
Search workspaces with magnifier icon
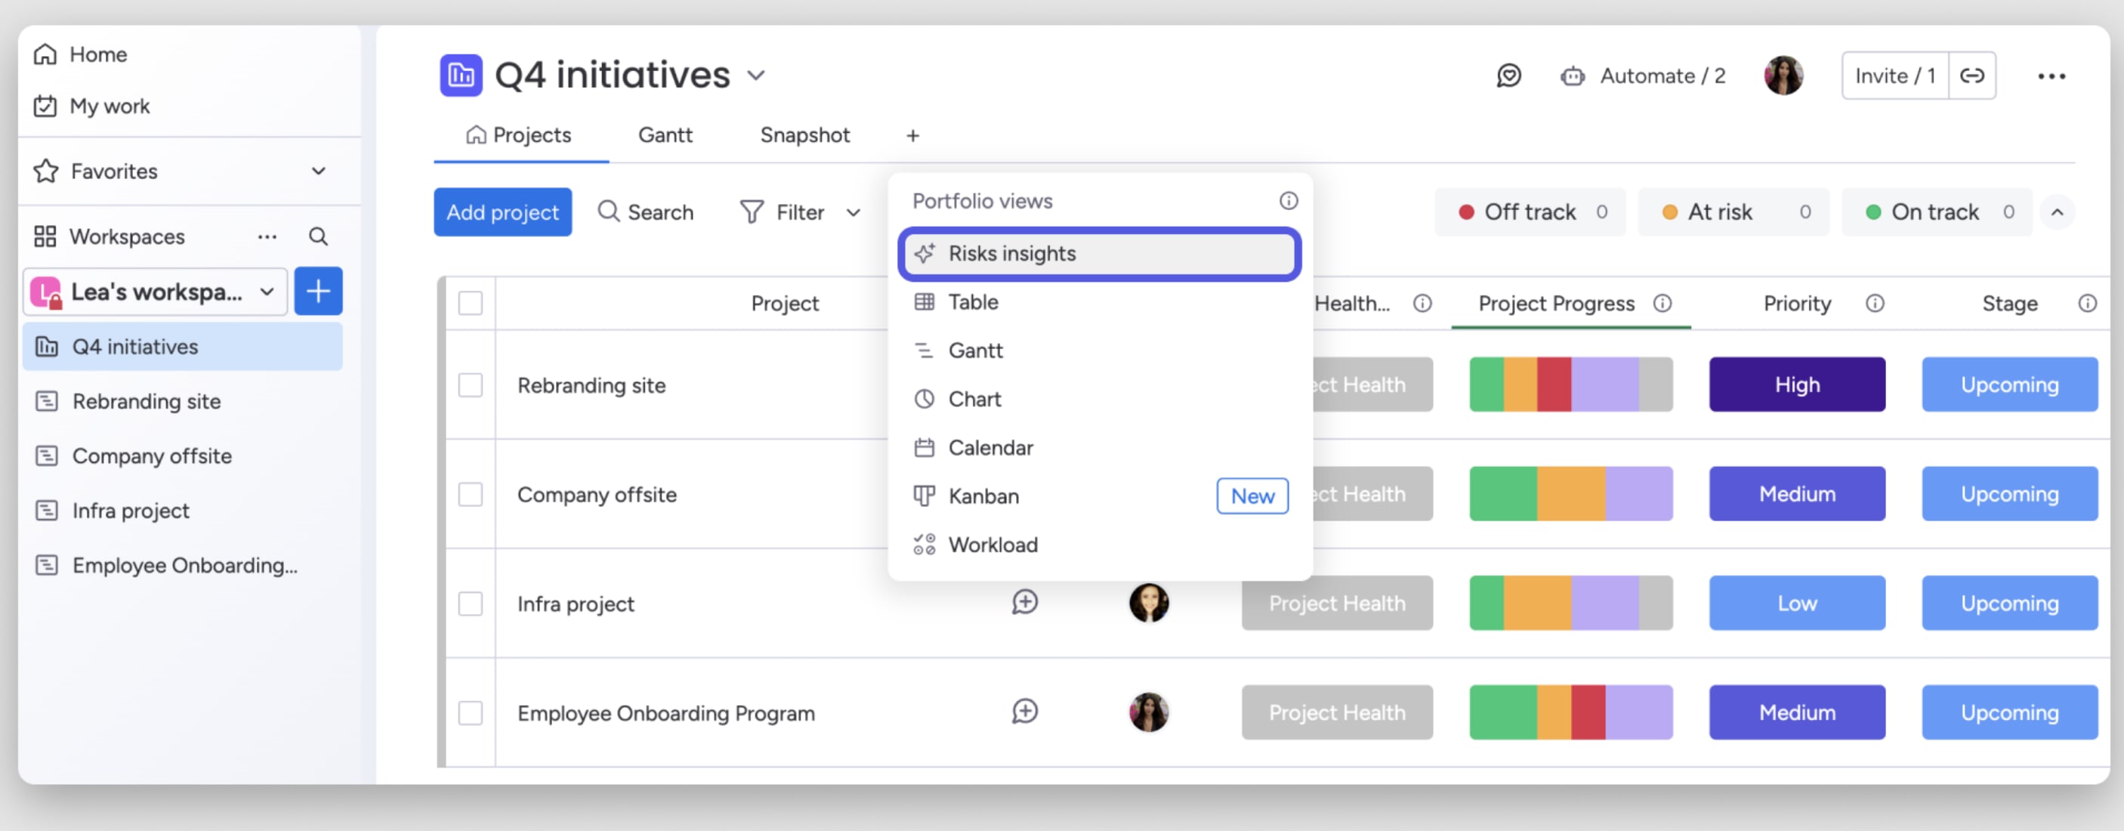click(318, 237)
